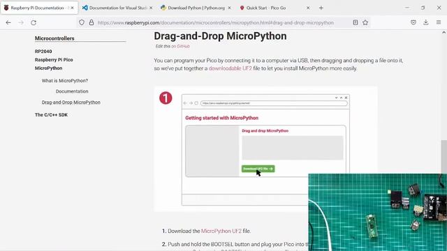
Task: Click the Drag-and-Drop MicroPython page heading
Action: pos(221,36)
